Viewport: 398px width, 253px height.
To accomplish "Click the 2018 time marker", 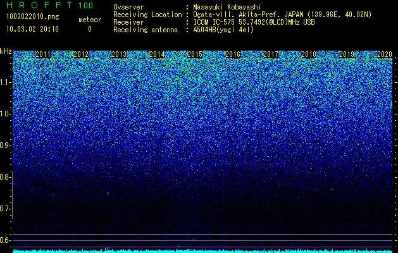I will [309, 54].
